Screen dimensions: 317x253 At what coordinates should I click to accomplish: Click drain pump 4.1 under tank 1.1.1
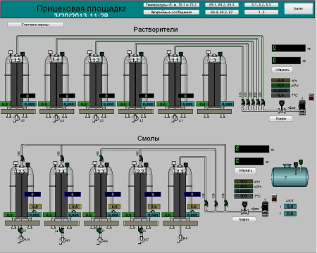(x=175, y=118)
